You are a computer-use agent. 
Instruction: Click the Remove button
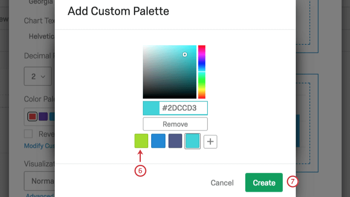[x=175, y=124]
